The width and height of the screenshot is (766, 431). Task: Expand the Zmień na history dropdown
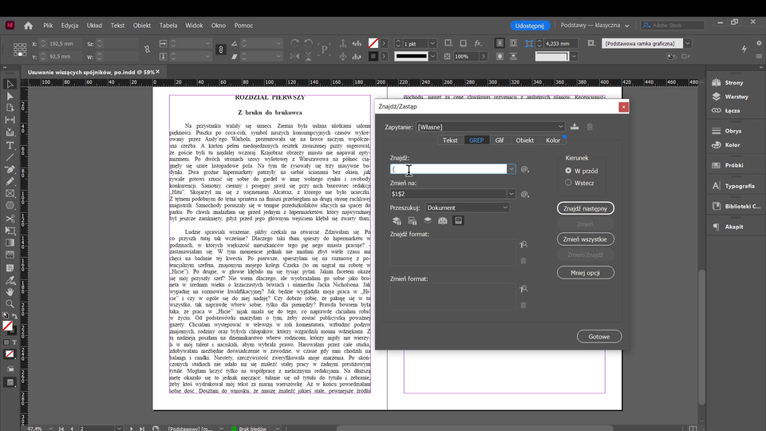tap(511, 194)
